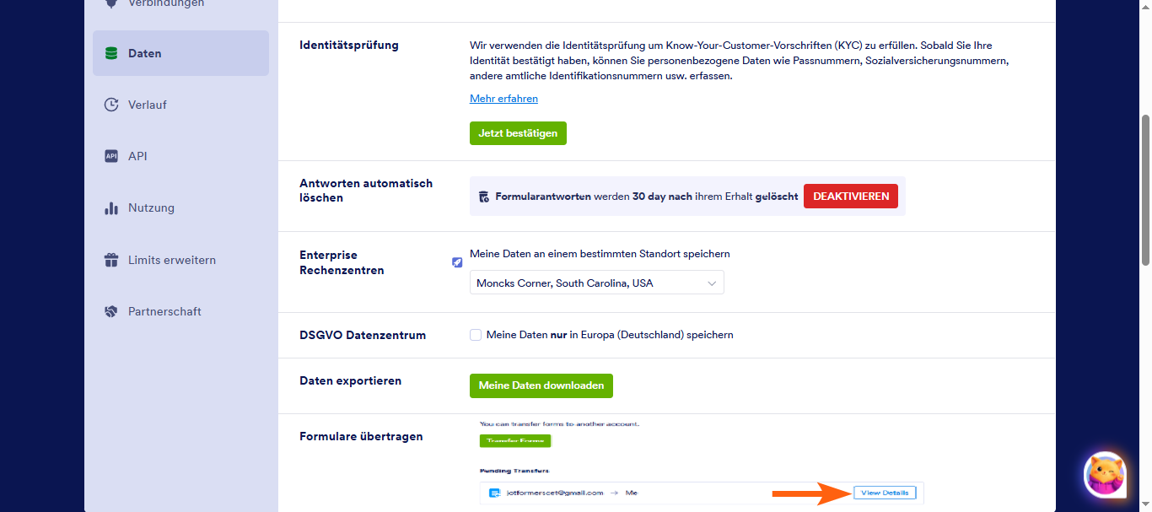
Task: Click the Daten exportieren label
Action: coord(351,380)
